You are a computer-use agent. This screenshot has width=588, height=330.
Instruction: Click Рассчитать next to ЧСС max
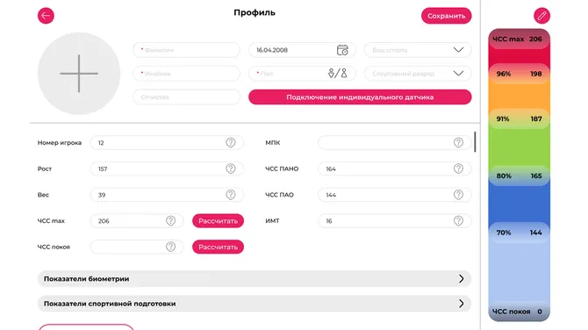click(x=218, y=221)
